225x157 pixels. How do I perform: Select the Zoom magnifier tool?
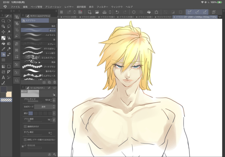tap(3, 21)
